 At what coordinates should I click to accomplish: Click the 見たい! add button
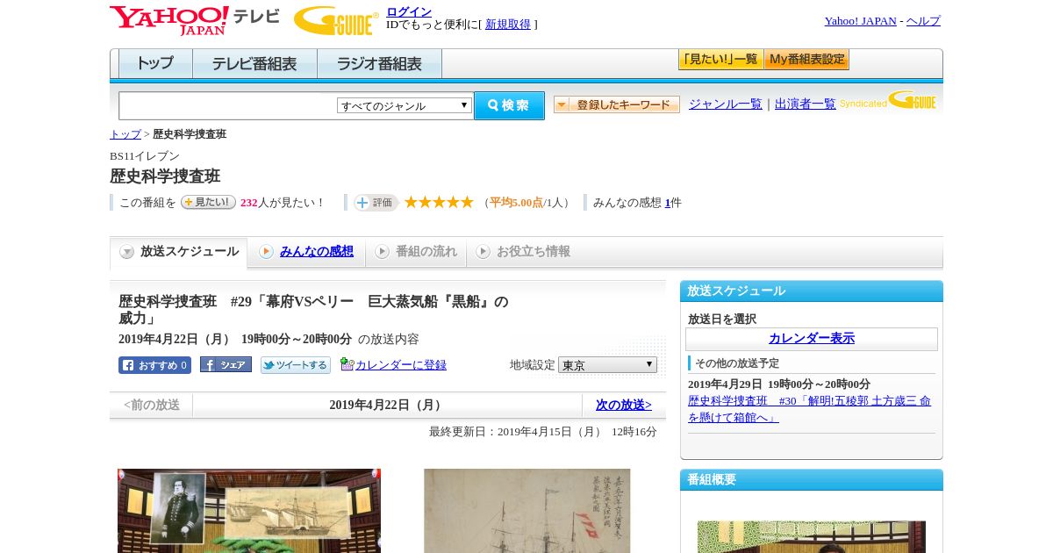point(208,202)
